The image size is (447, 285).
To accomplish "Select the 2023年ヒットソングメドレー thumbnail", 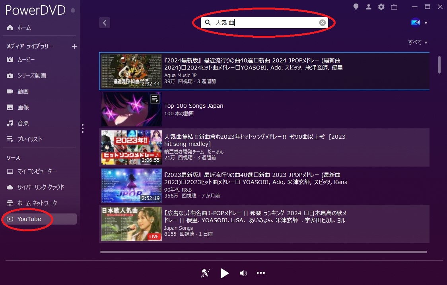I will pos(131,147).
